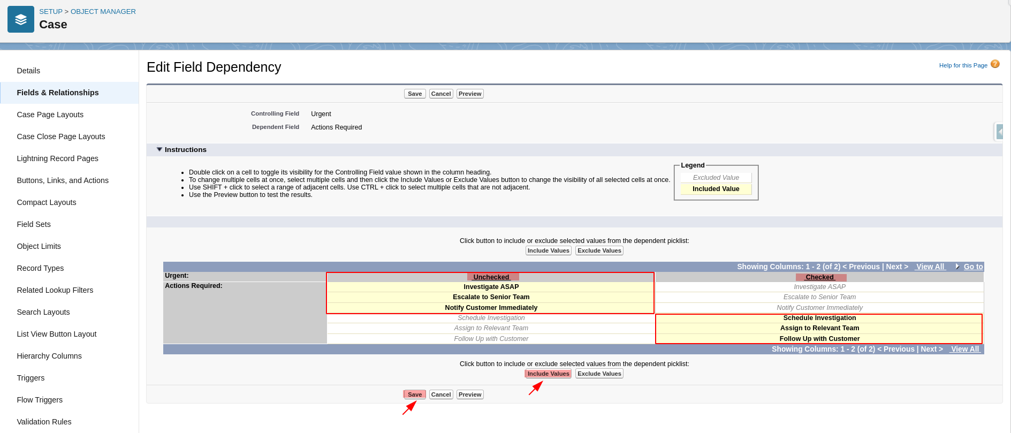Click the bottom View All link
This screenshot has height=433, width=1011.
tap(965, 349)
